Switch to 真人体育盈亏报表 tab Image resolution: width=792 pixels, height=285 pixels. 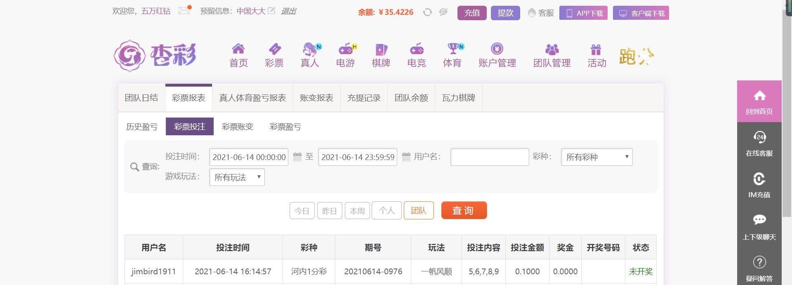click(252, 98)
